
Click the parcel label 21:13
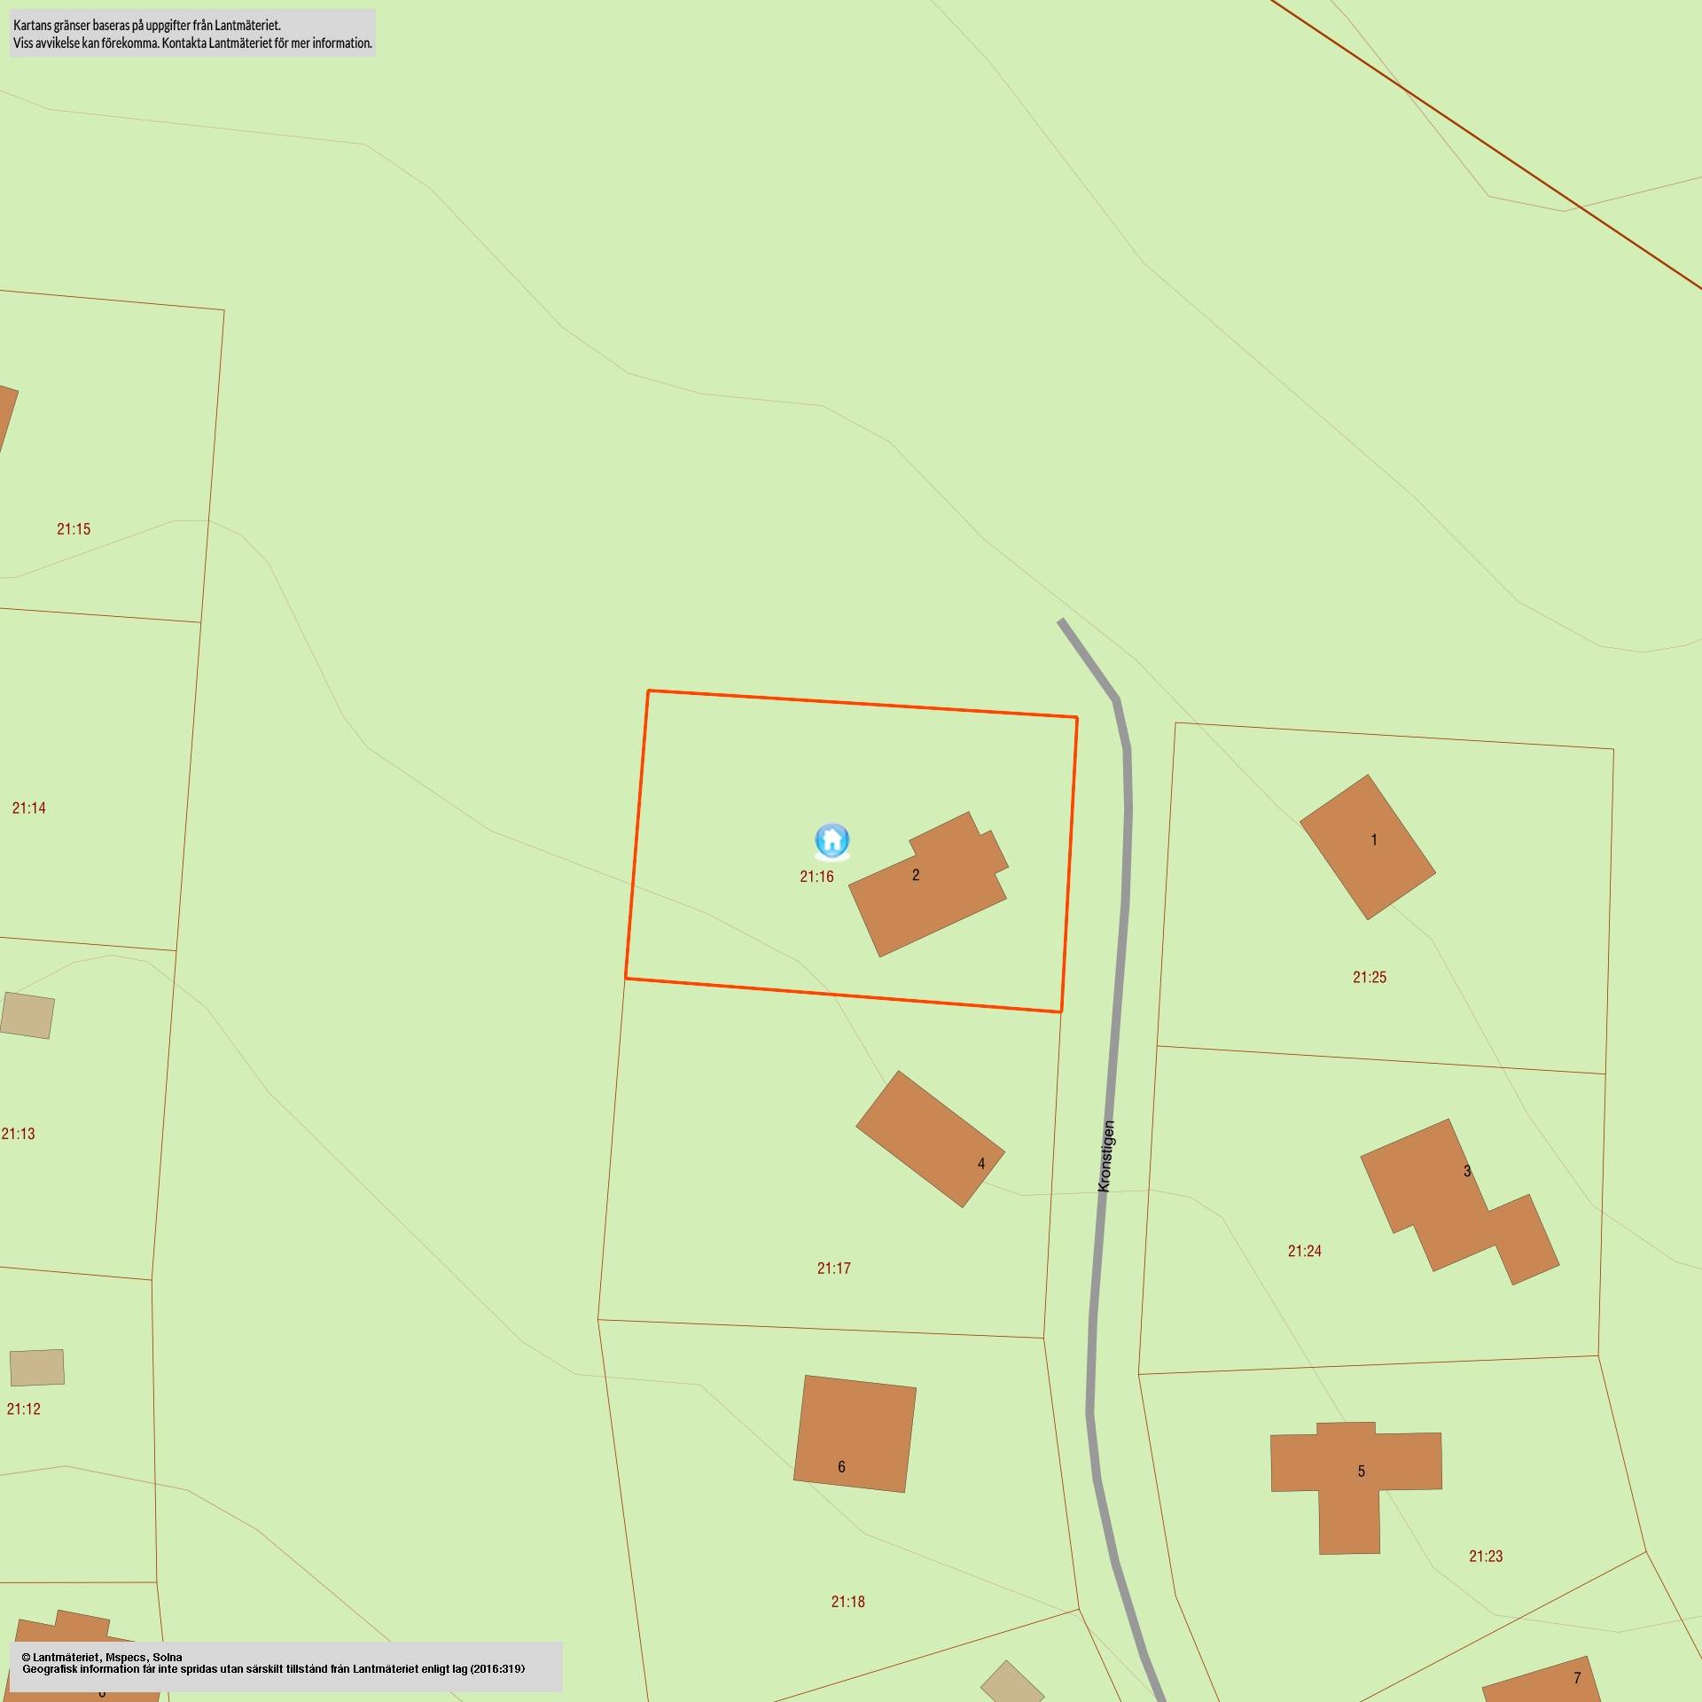(18, 1134)
